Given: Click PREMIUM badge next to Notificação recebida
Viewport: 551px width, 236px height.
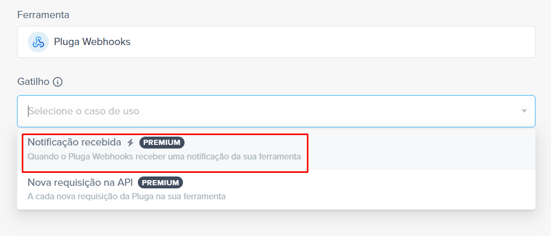Looking at the screenshot, I should coord(162,142).
